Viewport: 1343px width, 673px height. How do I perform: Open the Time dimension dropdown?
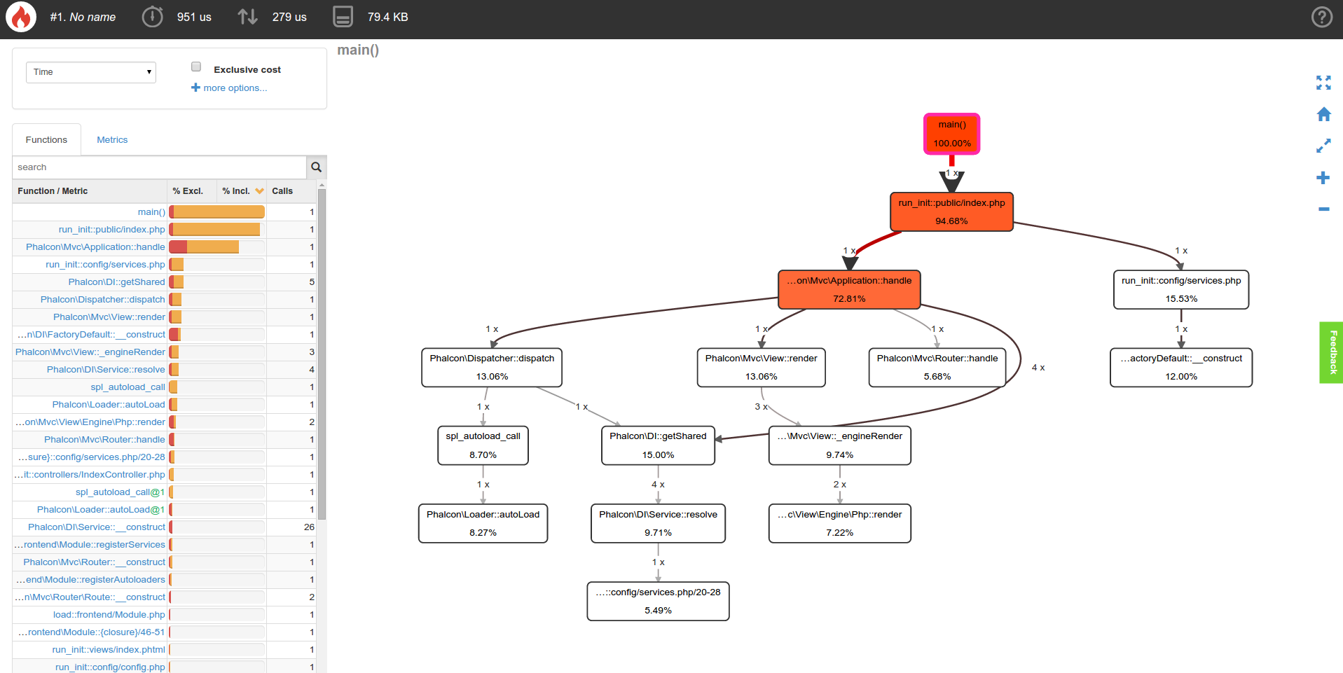coord(91,72)
